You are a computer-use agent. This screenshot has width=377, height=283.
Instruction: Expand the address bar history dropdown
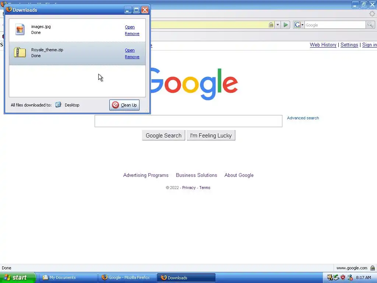[x=278, y=25]
